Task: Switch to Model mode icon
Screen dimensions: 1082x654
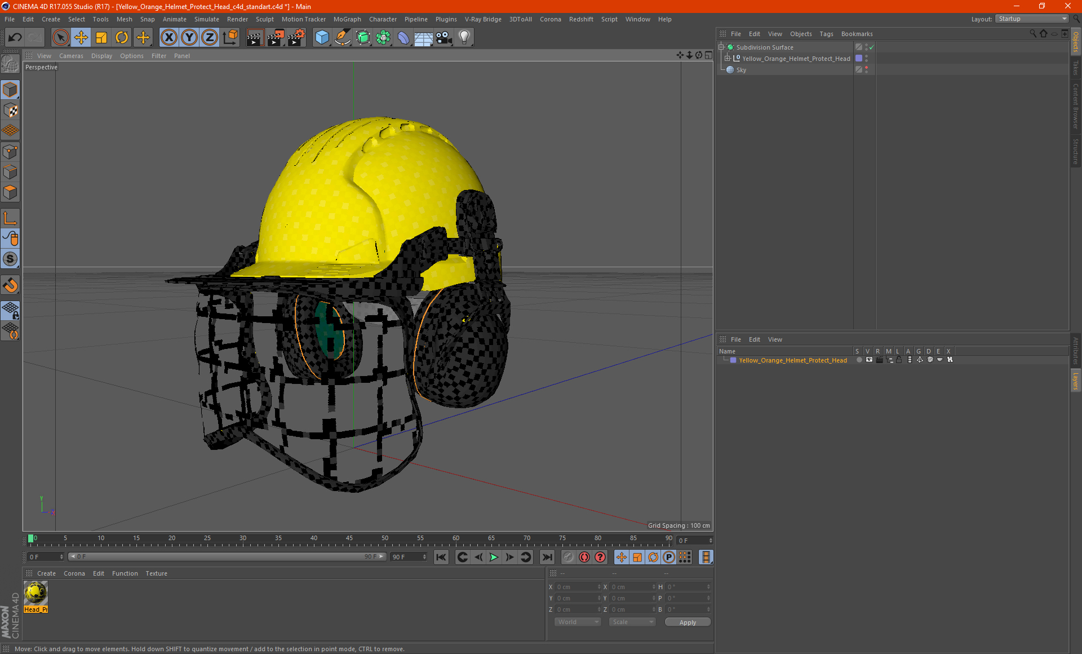Action: (x=10, y=90)
